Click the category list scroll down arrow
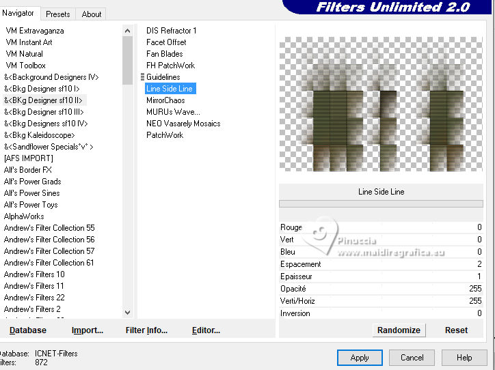The height and width of the screenshot is (370, 495). tap(128, 313)
